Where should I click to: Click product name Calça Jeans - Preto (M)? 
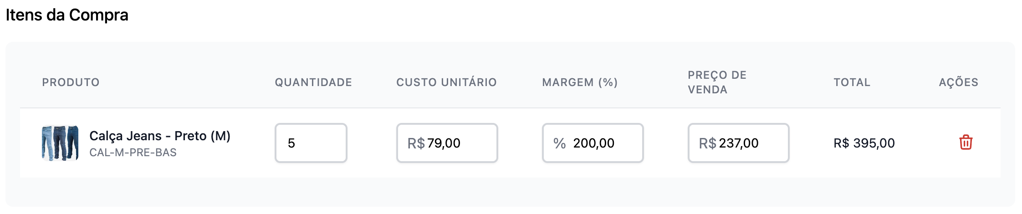[x=160, y=136]
